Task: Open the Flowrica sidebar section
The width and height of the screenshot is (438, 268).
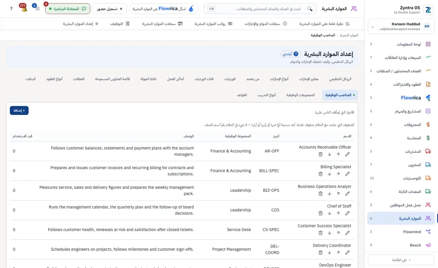Action: point(401,98)
